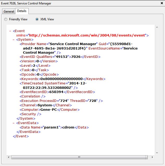Choose the Friendly View radio button

coord(6,19)
